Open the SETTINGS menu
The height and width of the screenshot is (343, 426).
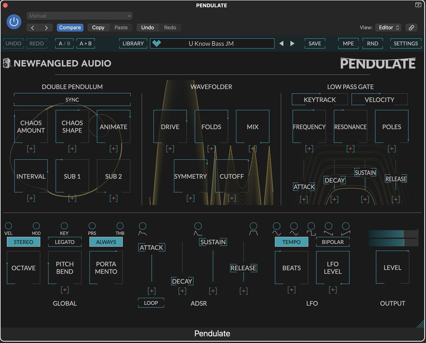(406, 43)
